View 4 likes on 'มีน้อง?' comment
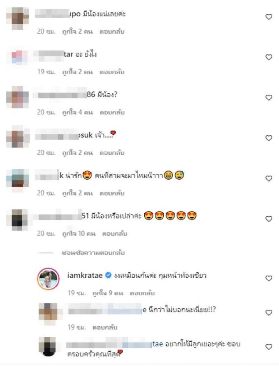 pos(78,112)
